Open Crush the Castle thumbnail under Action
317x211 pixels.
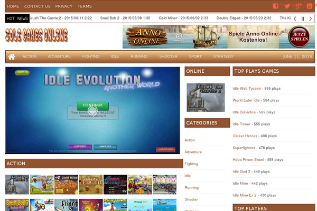[x=17, y=185]
